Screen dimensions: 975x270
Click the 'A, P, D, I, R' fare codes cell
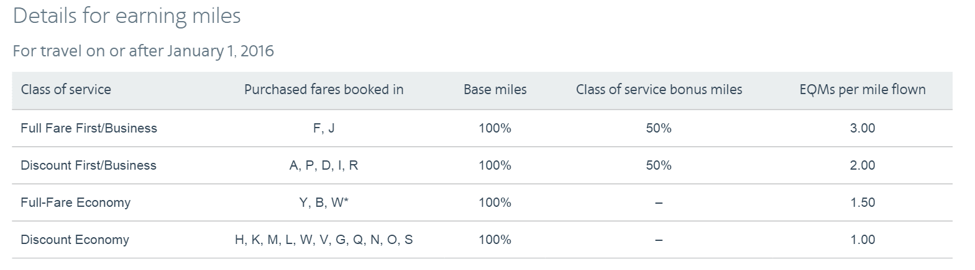[323, 165]
